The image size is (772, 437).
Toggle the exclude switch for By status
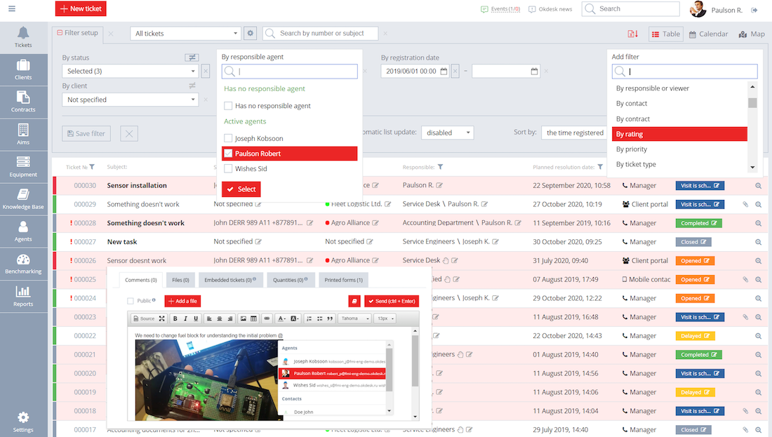pos(192,58)
